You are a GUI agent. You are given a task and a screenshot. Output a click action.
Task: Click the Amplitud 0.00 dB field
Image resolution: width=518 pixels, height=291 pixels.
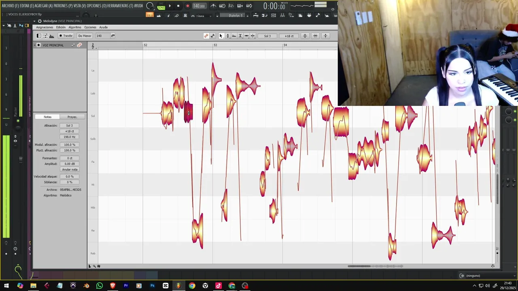coord(70,164)
